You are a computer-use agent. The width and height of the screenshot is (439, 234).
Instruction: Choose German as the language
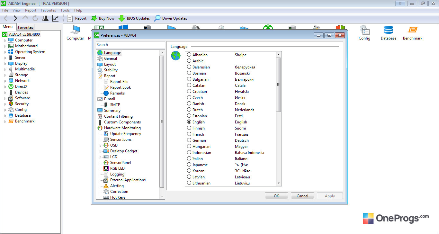(x=189, y=140)
